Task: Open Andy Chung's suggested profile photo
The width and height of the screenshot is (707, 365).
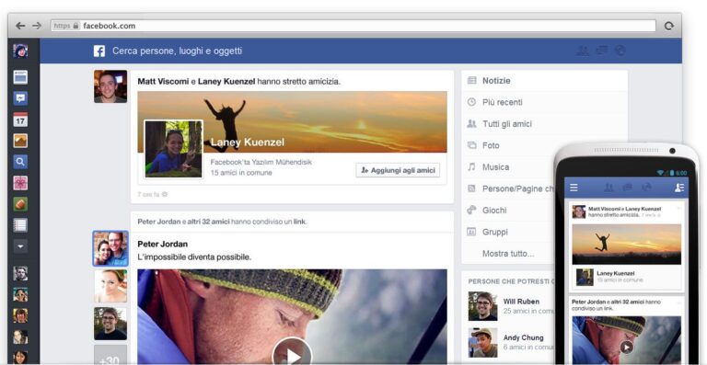Action: tap(482, 343)
